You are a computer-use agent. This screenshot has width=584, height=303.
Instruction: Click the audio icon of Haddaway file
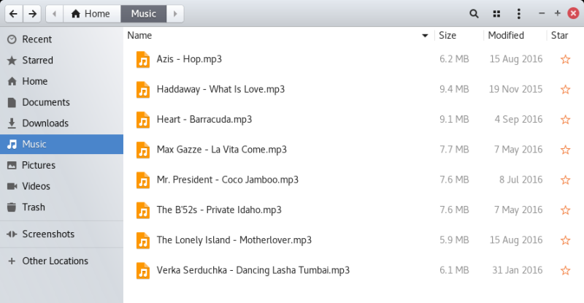143,90
